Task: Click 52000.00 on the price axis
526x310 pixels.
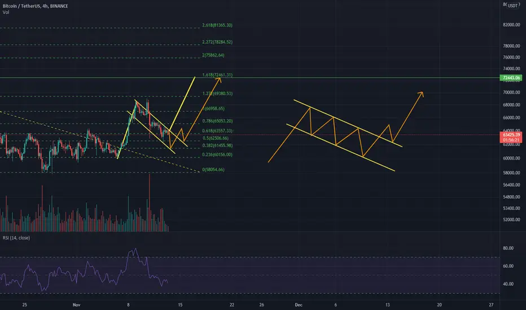Action: coord(511,220)
